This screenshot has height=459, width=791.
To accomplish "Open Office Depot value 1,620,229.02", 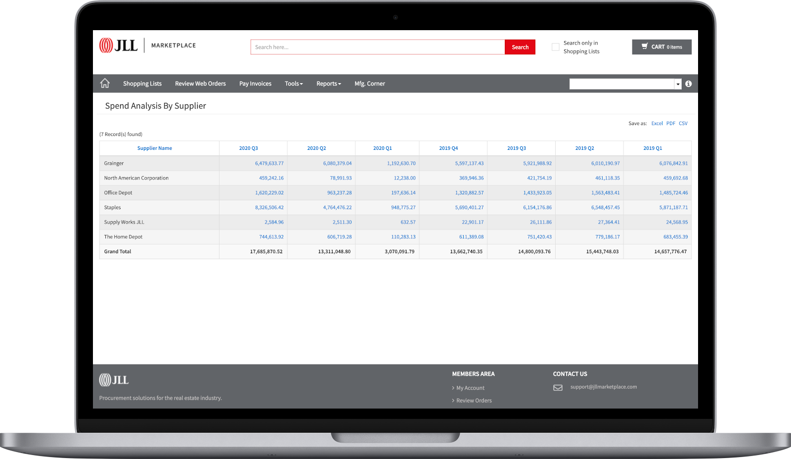I will coord(269,193).
